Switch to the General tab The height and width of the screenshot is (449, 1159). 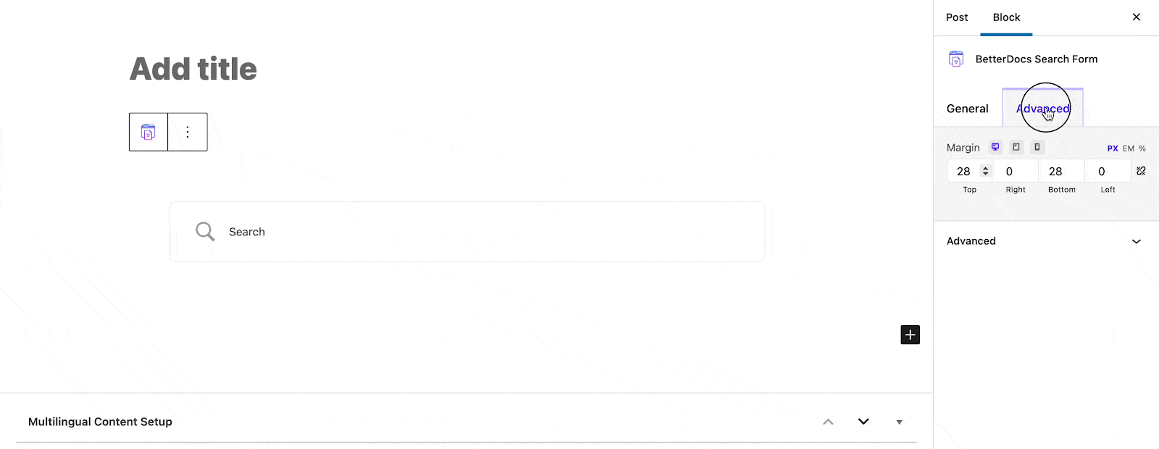pos(967,108)
